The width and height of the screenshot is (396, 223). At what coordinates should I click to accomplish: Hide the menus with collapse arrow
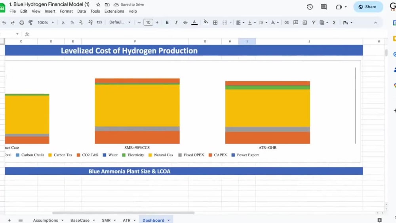point(375,23)
